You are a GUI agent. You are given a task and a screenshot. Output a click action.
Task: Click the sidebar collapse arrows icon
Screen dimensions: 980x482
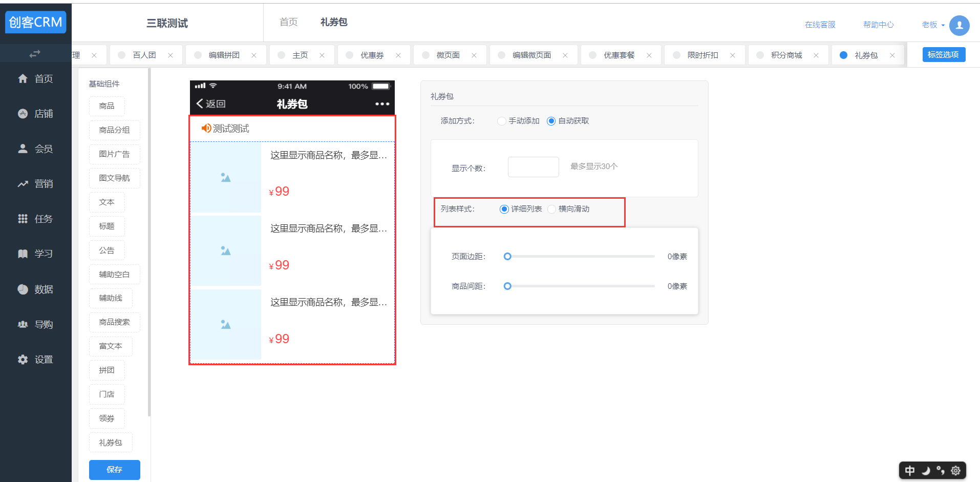tap(35, 53)
